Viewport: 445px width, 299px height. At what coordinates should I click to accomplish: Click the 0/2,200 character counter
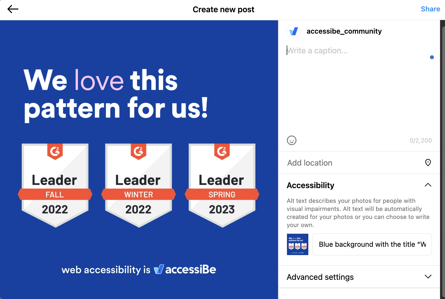421,140
